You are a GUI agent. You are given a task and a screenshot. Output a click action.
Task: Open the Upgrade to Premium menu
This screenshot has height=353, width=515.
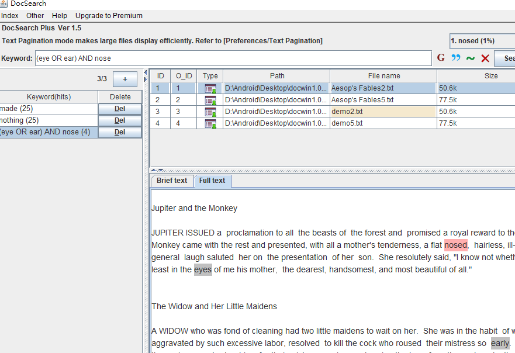pyautogui.click(x=109, y=16)
